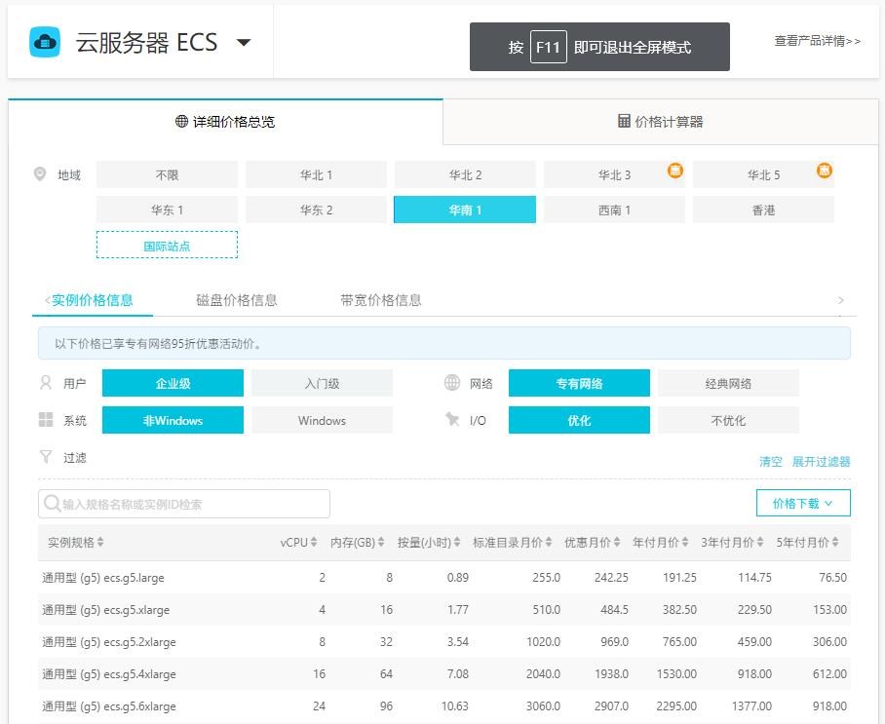Open the 实例价格信息 tab
The width and height of the screenshot is (885, 724).
[92, 300]
